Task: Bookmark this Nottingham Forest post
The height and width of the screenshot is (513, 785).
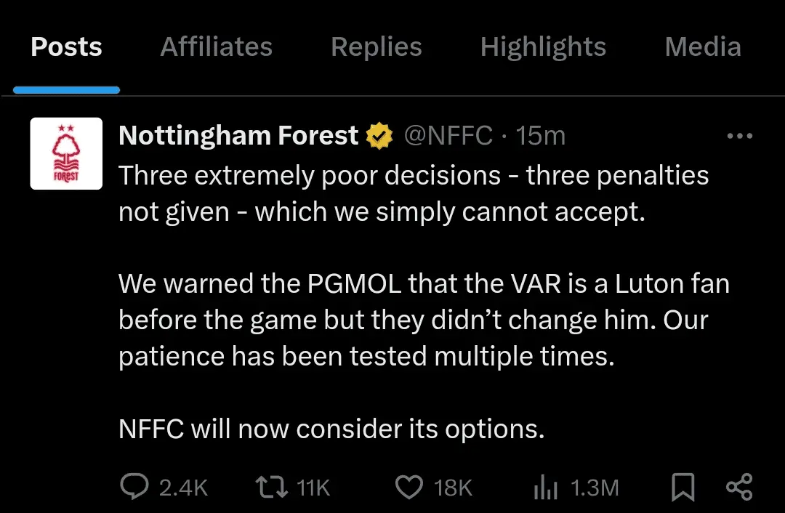Action: tap(683, 487)
